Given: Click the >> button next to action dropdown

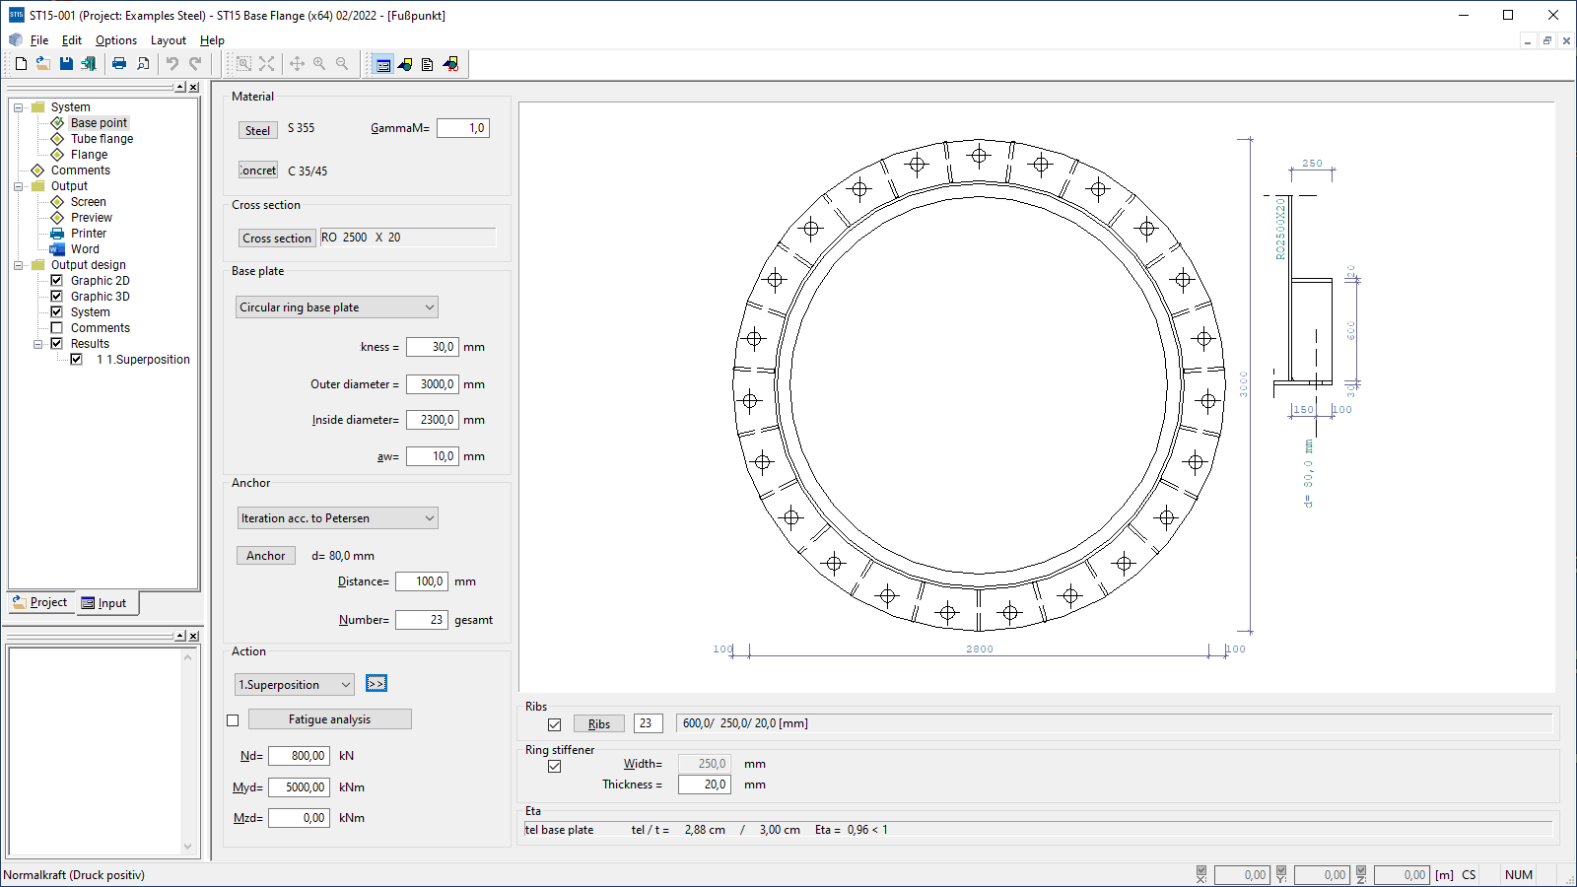Looking at the screenshot, I should click(x=377, y=683).
